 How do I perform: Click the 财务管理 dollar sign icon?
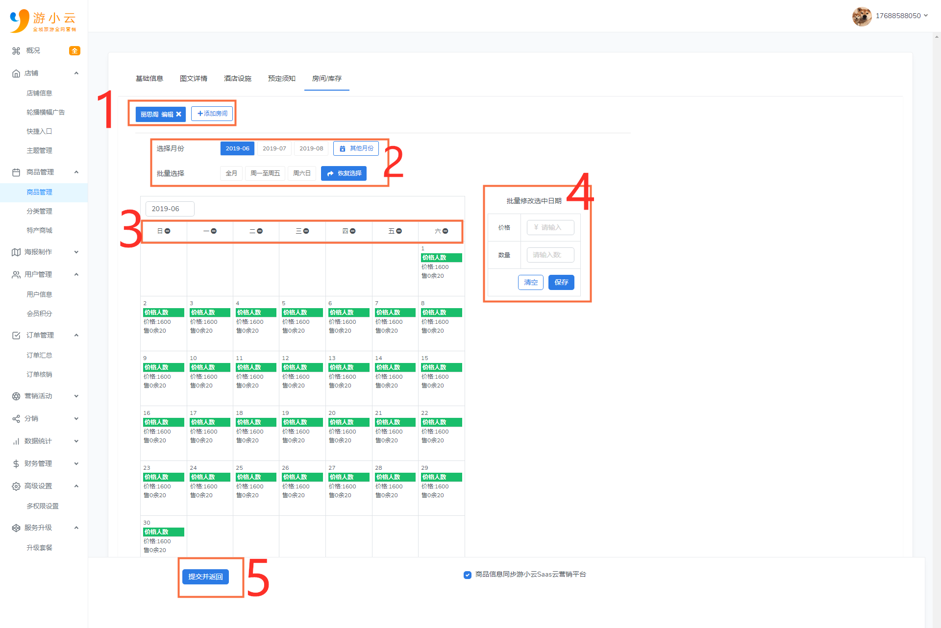pyautogui.click(x=16, y=464)
